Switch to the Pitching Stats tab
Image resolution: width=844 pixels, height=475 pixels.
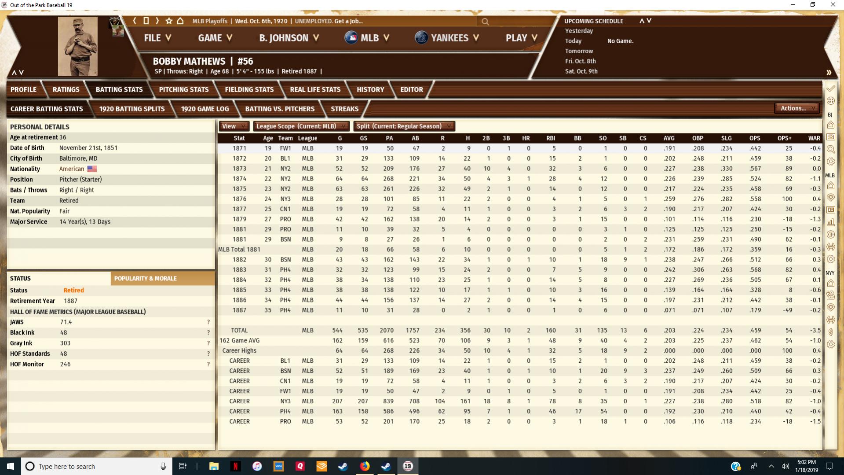[183, 89]
